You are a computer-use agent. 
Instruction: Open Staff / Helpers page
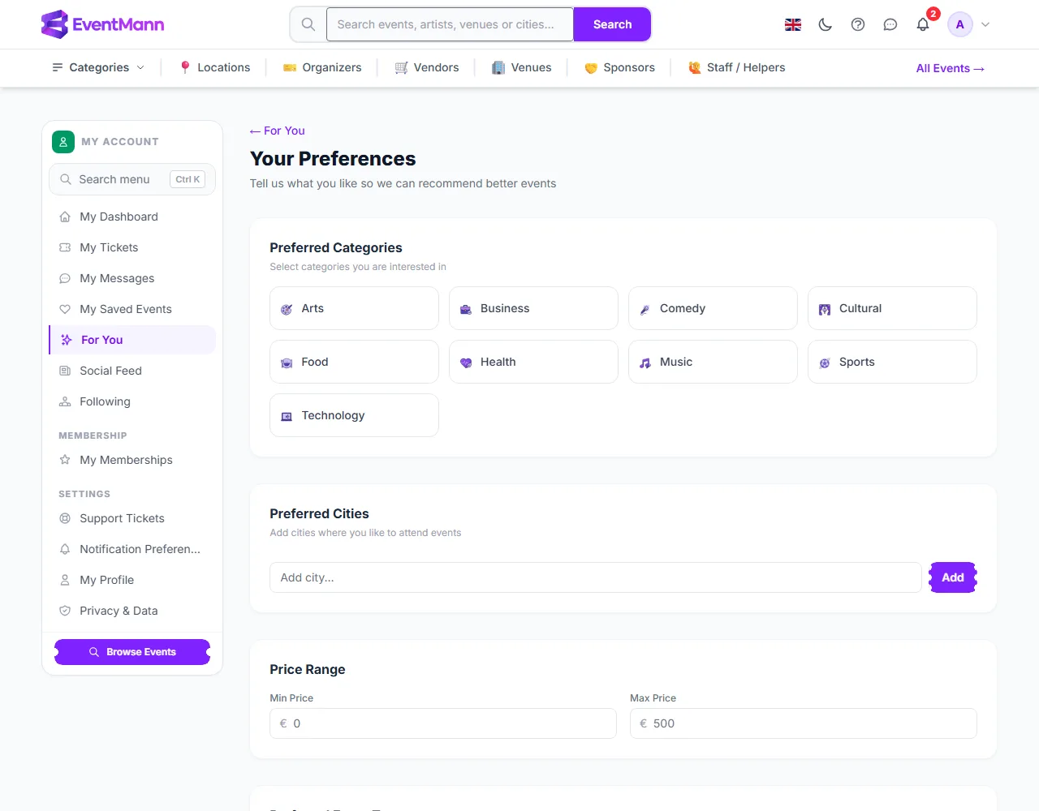click(x=737, y=67)
